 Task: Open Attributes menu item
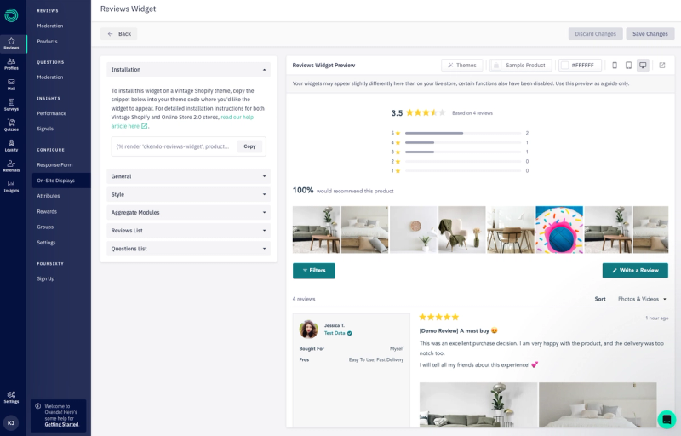(49, 196)
